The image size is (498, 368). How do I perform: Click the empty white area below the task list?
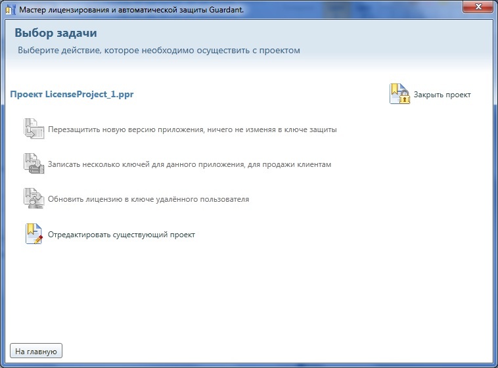250,296
